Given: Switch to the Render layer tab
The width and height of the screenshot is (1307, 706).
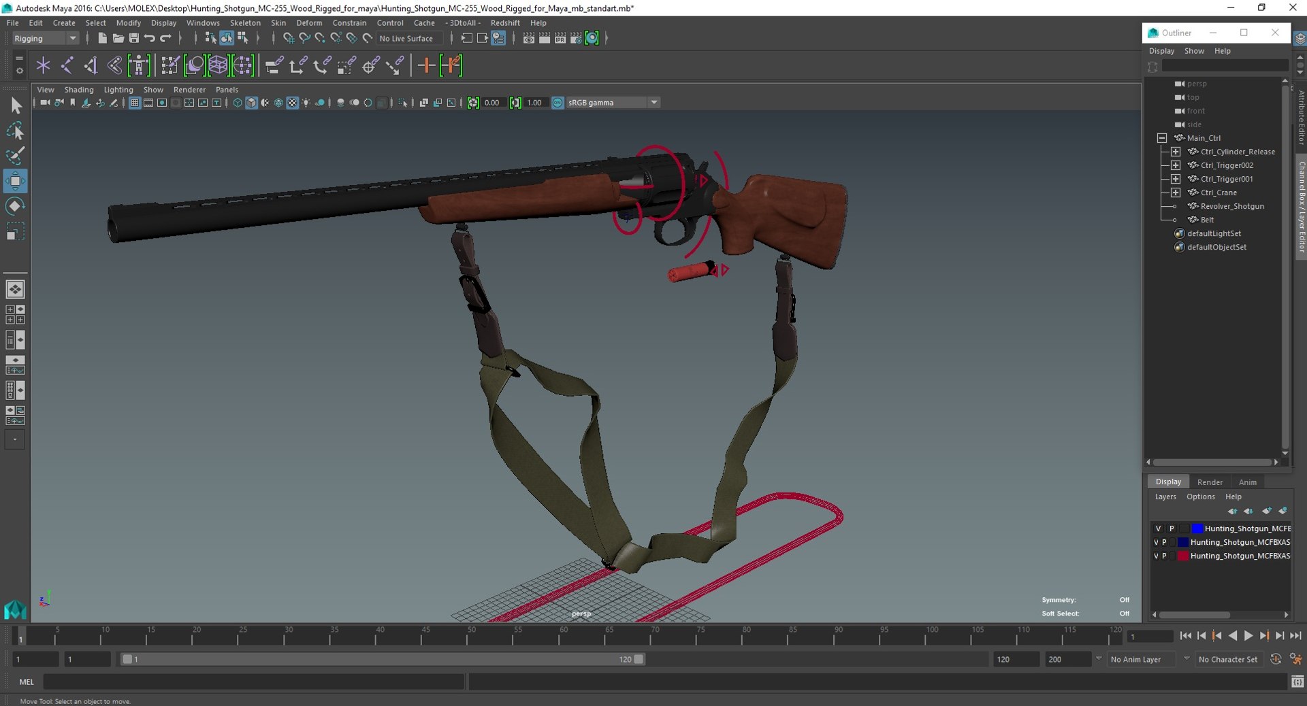Looking at the screenshot, I should pos(1210,482).
